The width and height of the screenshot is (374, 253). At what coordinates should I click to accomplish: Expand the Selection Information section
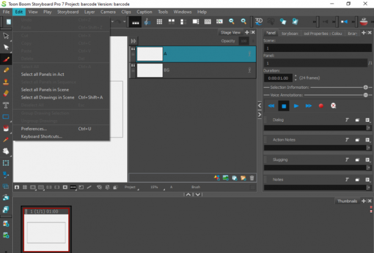click(365, 87)
